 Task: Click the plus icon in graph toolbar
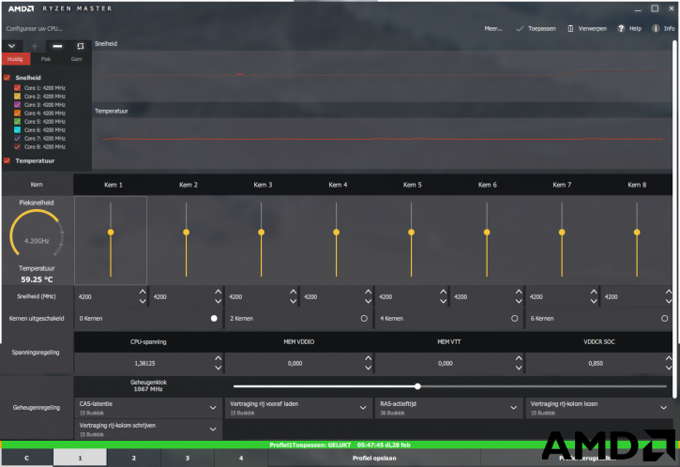coord(35,46)
